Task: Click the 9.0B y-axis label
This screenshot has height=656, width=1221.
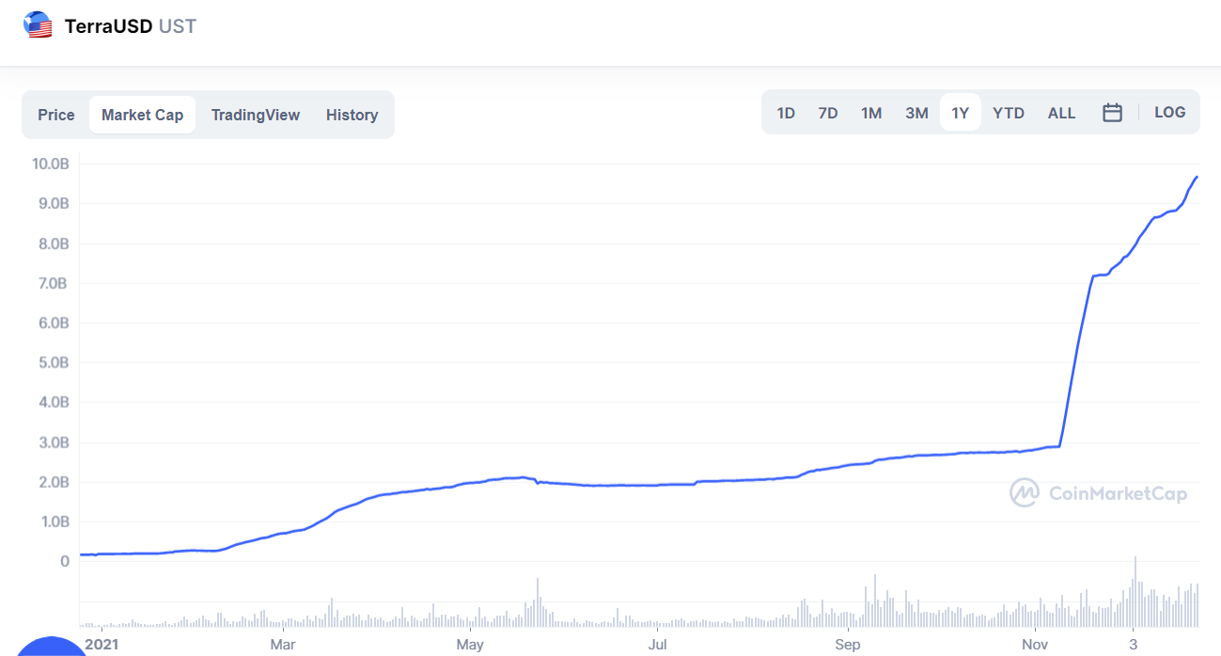Action: click(52, 203)
